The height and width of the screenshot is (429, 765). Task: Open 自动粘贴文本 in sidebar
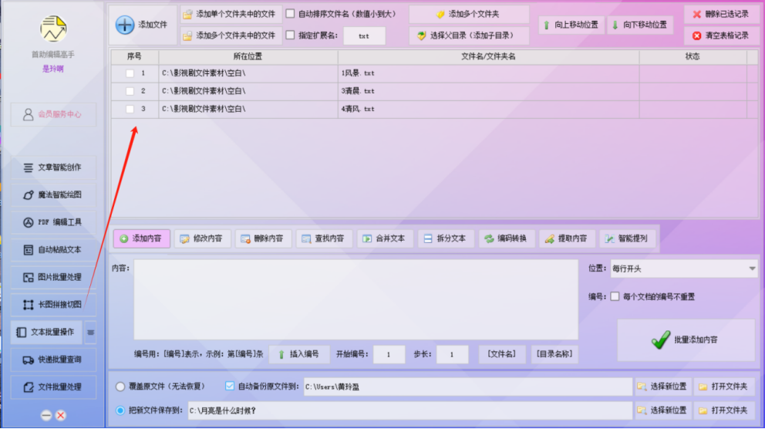53,250
